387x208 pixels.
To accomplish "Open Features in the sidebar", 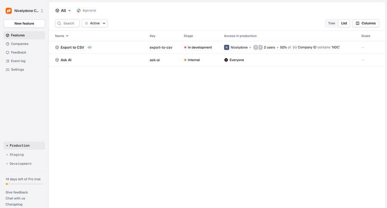I will coord(24,35).
